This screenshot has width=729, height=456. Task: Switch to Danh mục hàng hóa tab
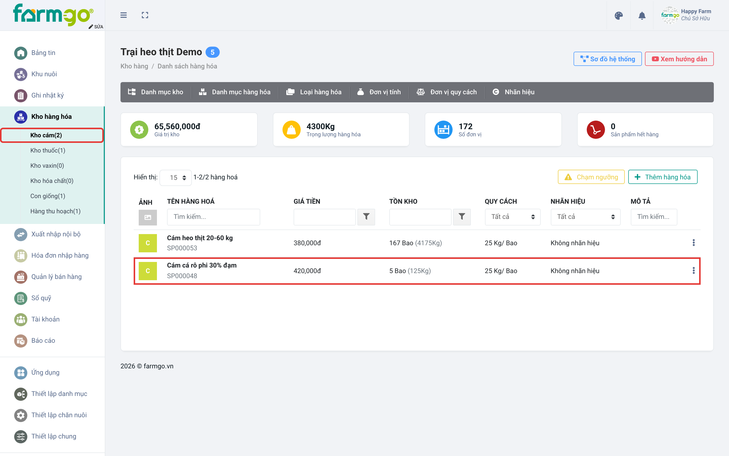(235, 92)
